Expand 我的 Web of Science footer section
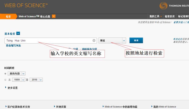Viewport: 189px width, 109px height. click(164, 107)
